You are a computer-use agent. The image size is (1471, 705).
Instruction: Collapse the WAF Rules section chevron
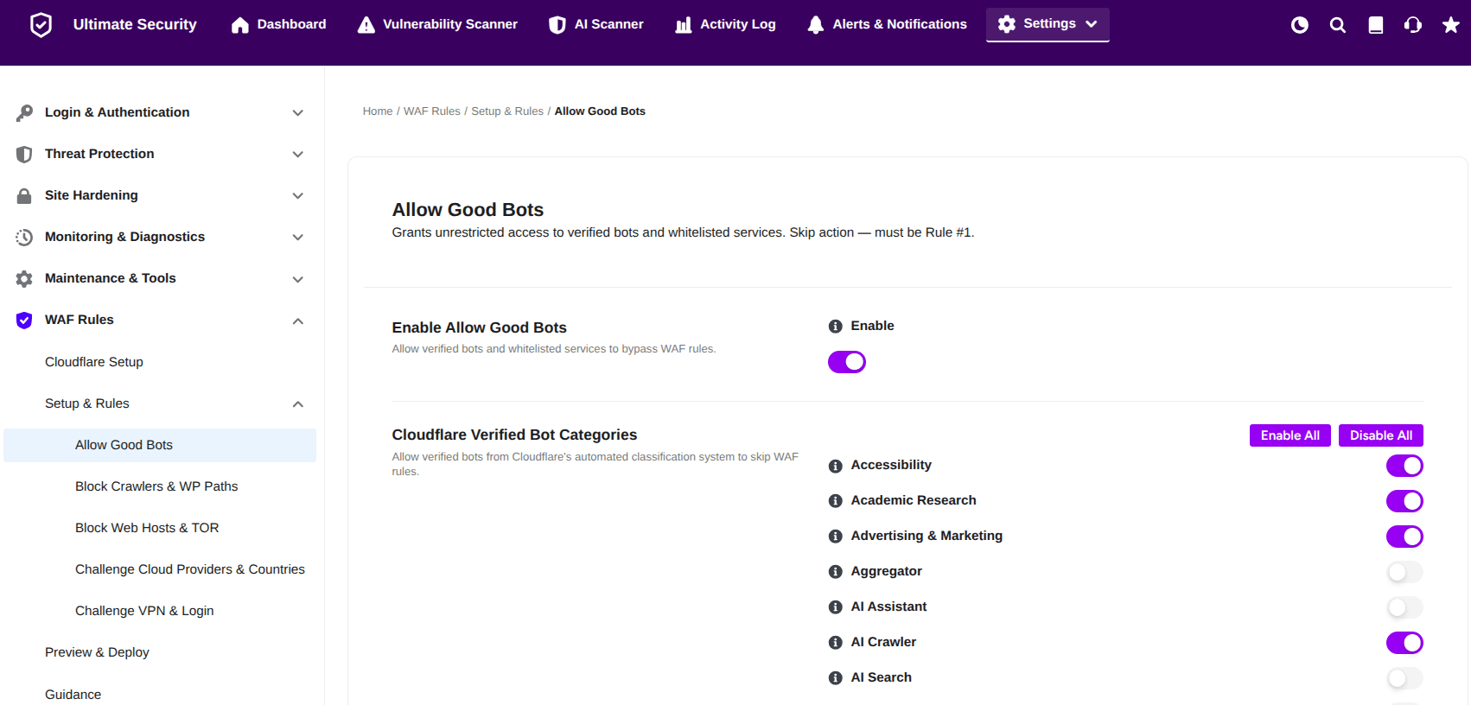point(298,321)
